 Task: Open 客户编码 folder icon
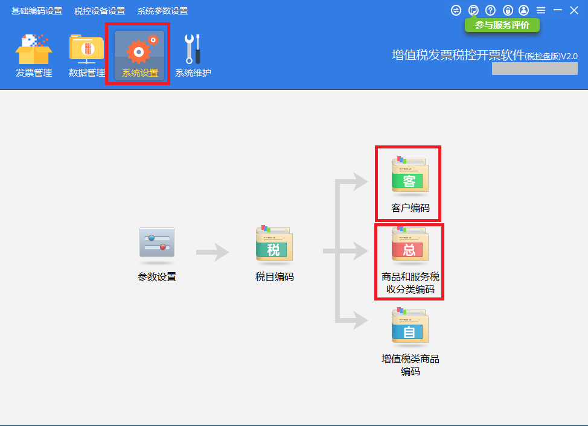tap(409, 176)
